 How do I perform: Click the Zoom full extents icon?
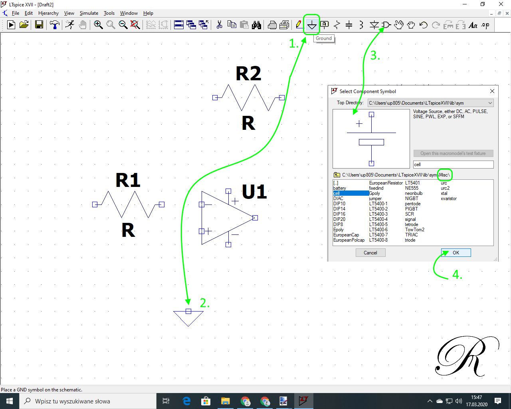tap(135, 25)
